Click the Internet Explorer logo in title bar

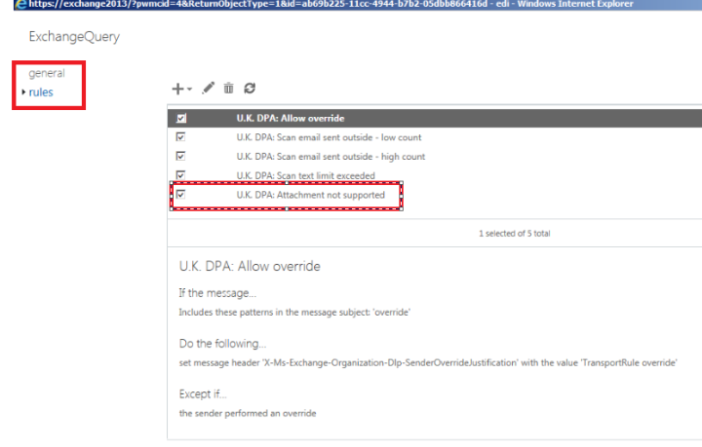pos(7,6)
